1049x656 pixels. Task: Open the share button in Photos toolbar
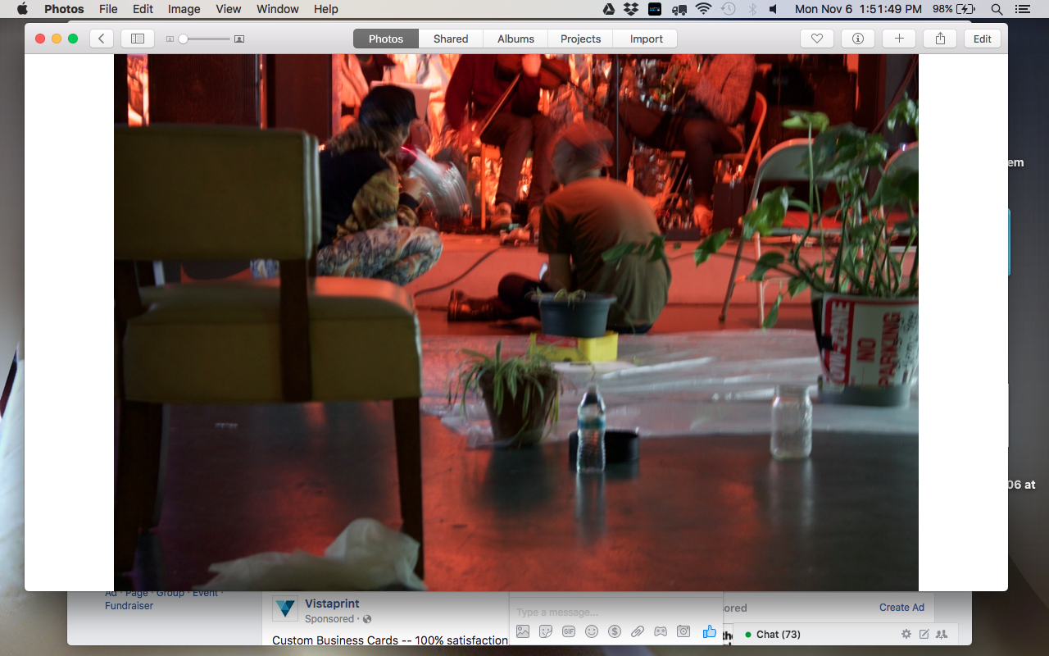pyautogui.click(x=940, y=39)
